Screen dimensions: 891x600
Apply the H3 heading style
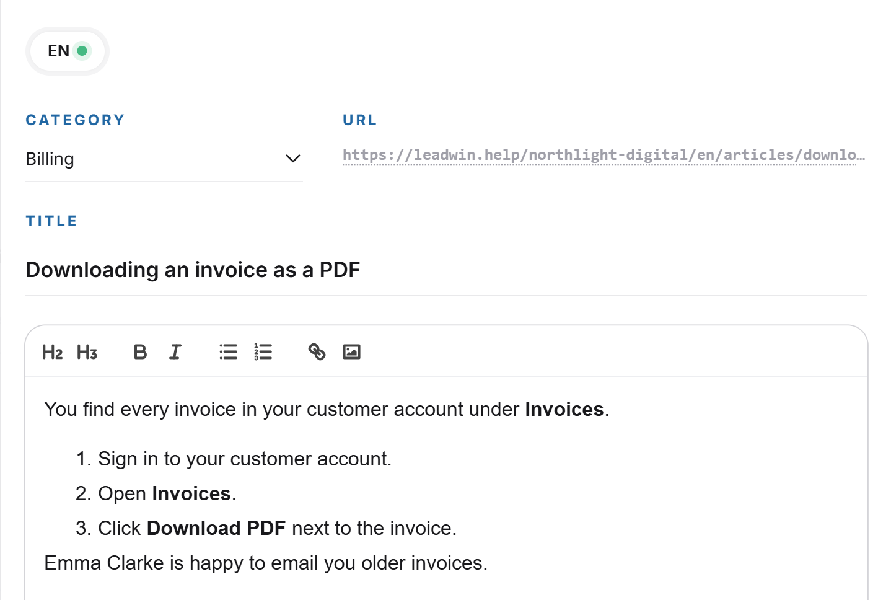tap(87, 352)
